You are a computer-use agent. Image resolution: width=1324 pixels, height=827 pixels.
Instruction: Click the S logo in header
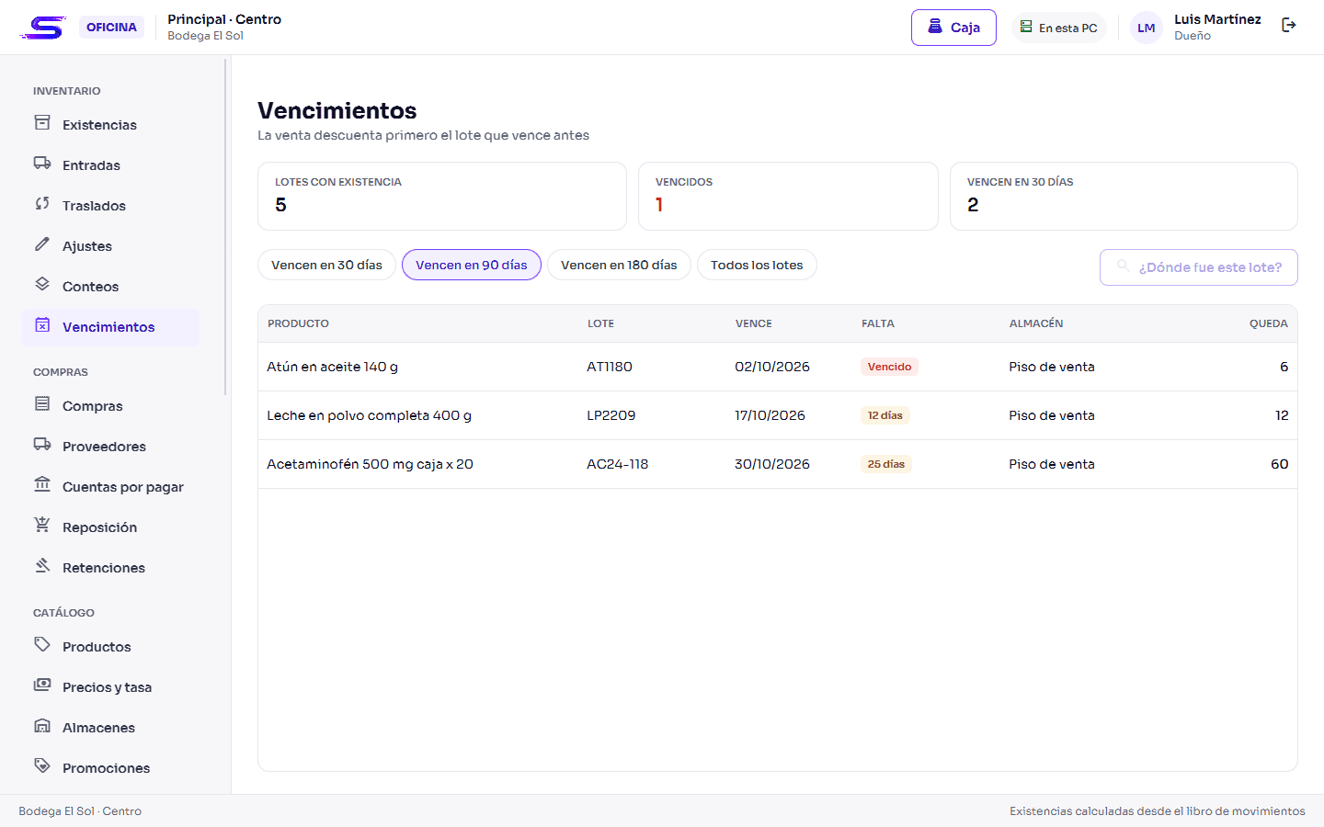click(x=43, y=28)
